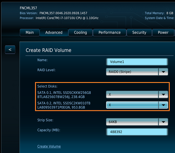Open the RAID0 (Stripe) combo box

[132, 72]
